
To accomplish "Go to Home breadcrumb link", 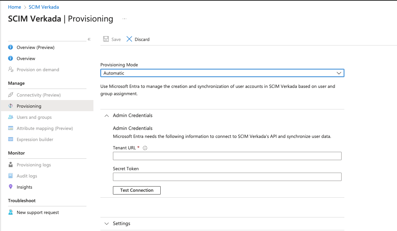I will click(x=15, y=7).
